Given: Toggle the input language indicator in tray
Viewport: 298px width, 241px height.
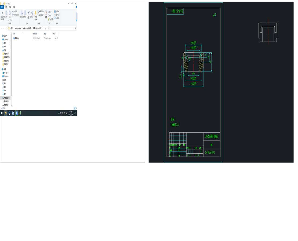Looking at the screenshot, I should tap(64, 113).
